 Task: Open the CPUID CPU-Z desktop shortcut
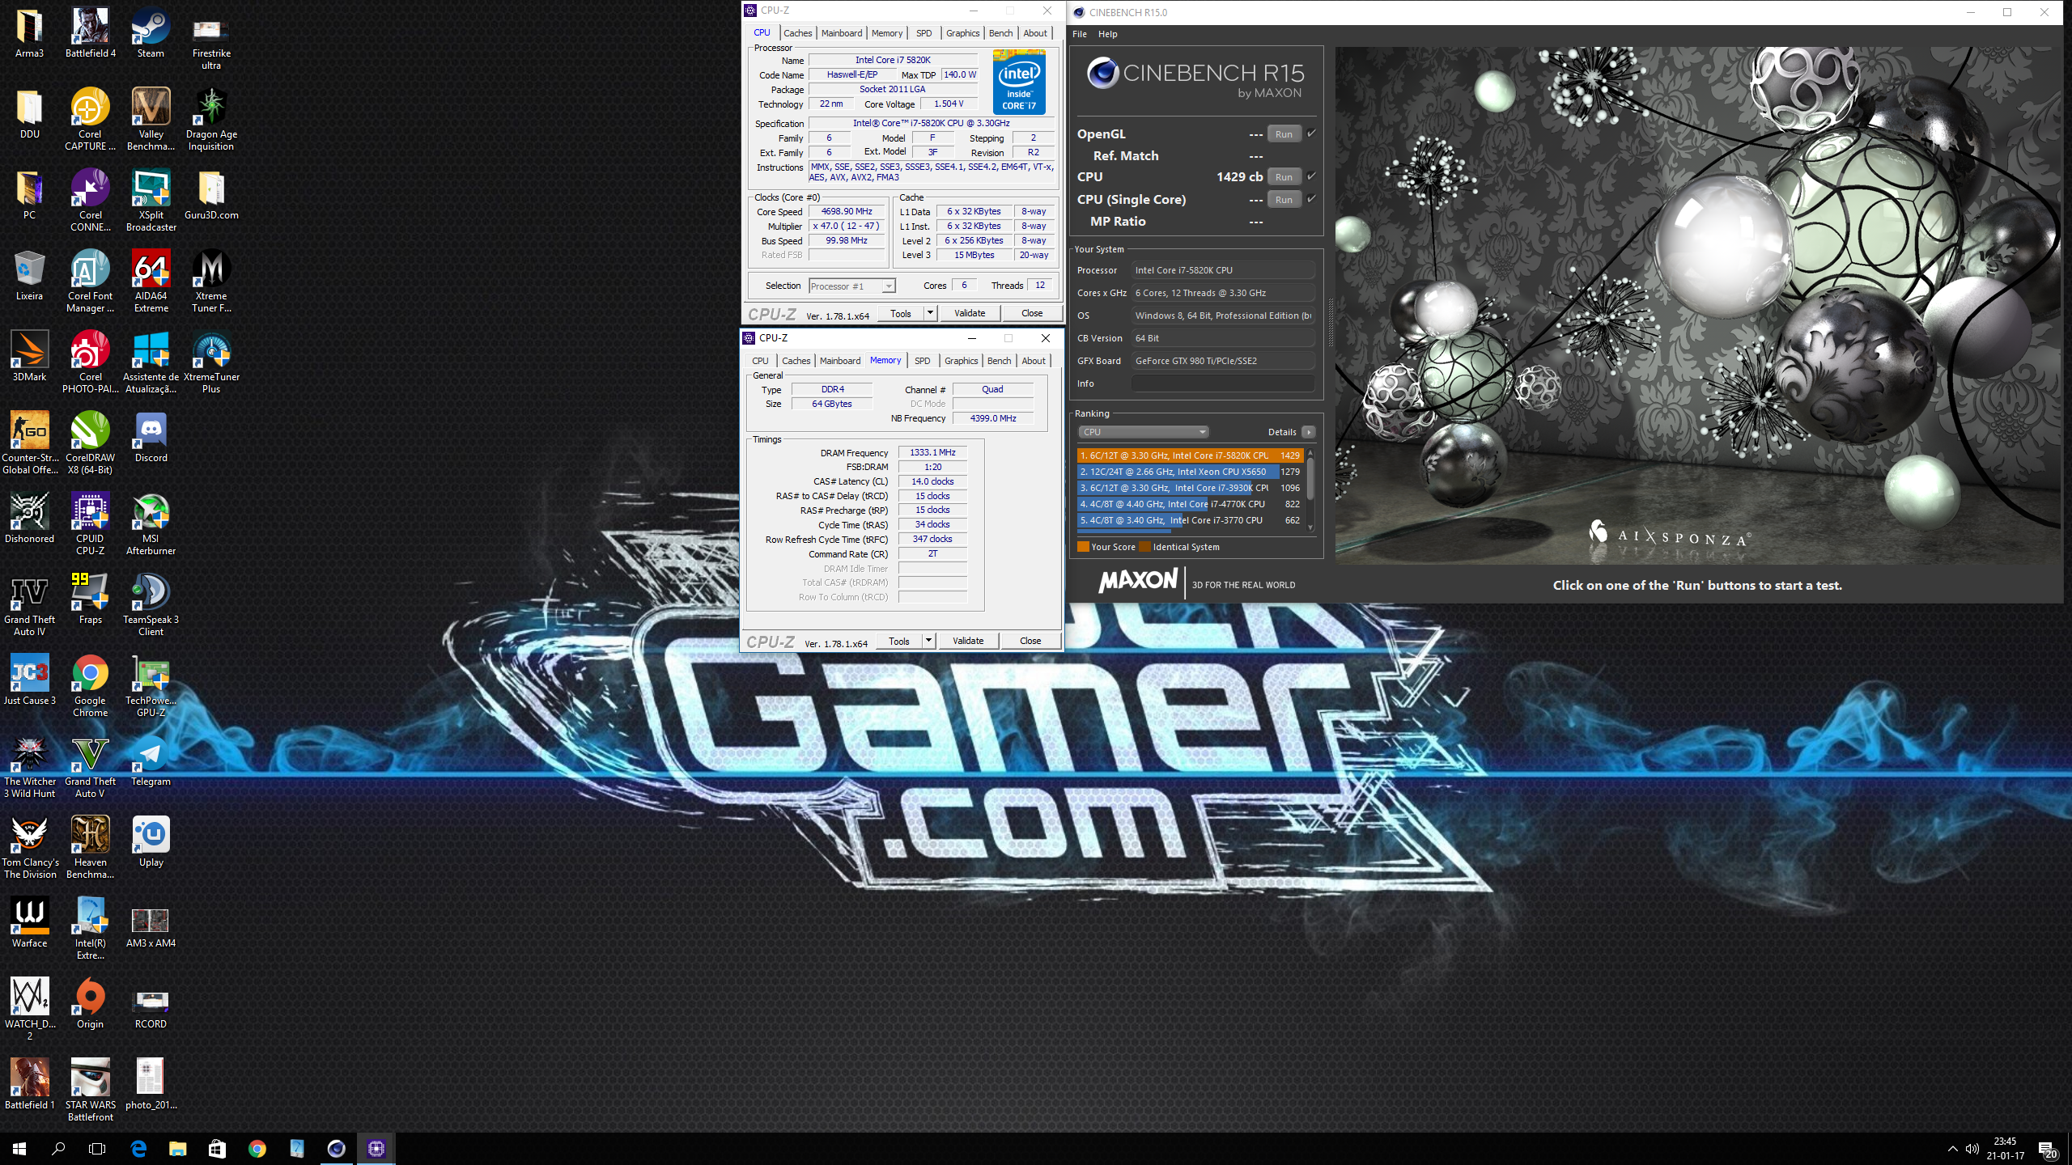(90, 523)
